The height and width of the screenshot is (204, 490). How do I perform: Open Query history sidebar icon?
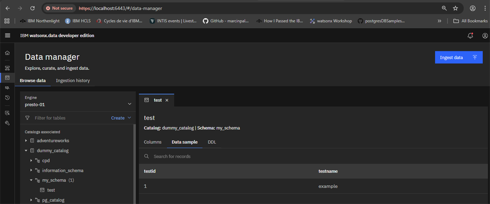(x=7, y=98)
